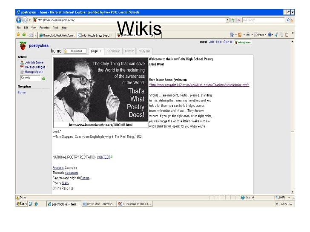Switch to wiki - Google Image Search tab
This screenshot has height=232, width=310.
pyautogui.click(x=96, y=36)
